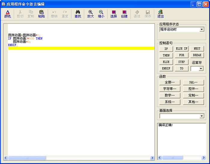Click the editor scrollbar right arrow
This screenshot has width=210, height=164.
click(152, 158)
